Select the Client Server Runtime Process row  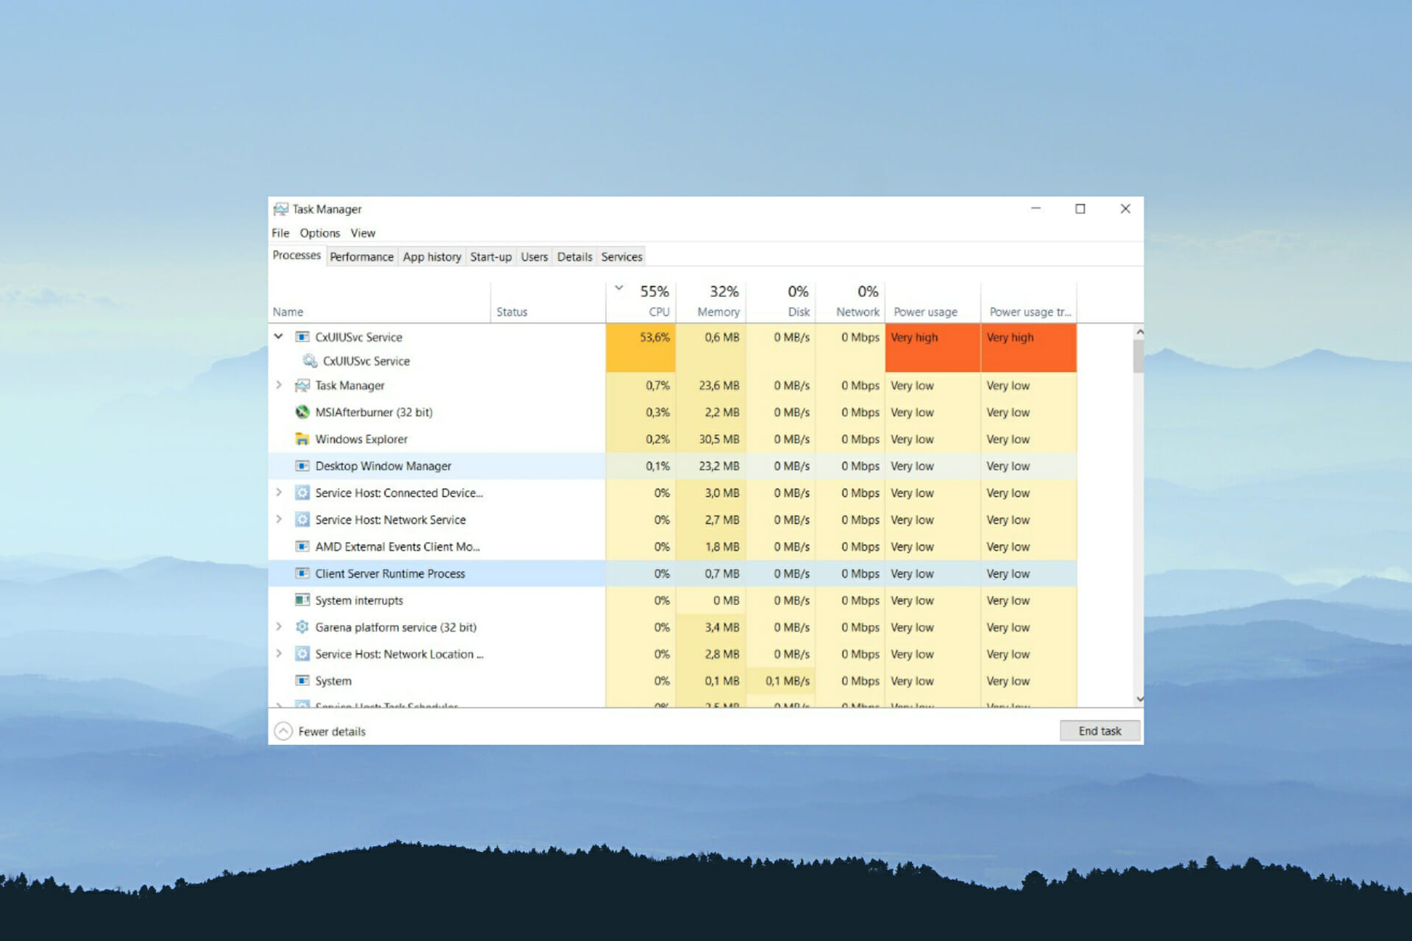click(x=673, y=573)
